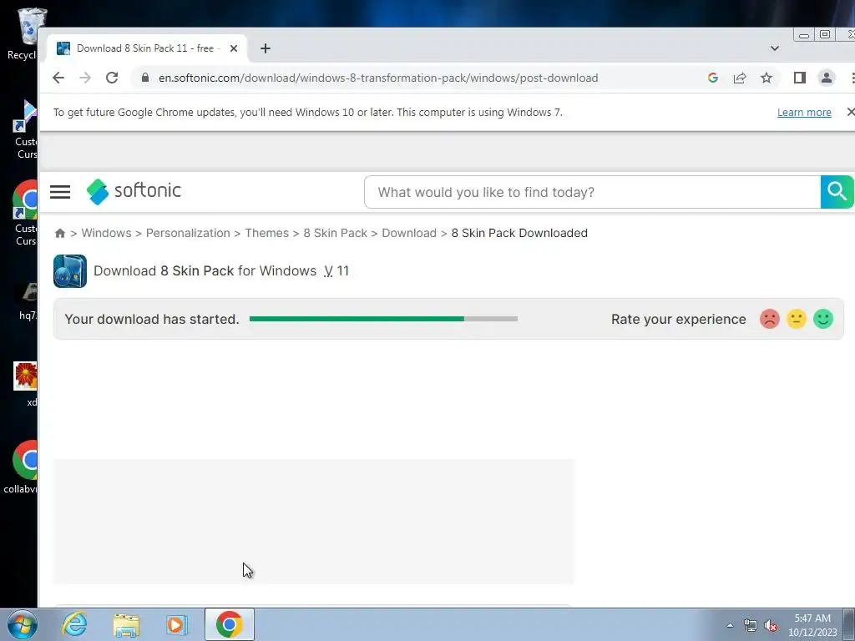Open the Download breadcrumb link
This screenshot has height=641, width=855.
(409, 234)
